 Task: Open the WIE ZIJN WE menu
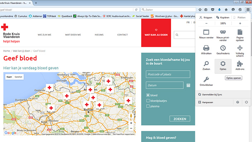tap(44, 35)
